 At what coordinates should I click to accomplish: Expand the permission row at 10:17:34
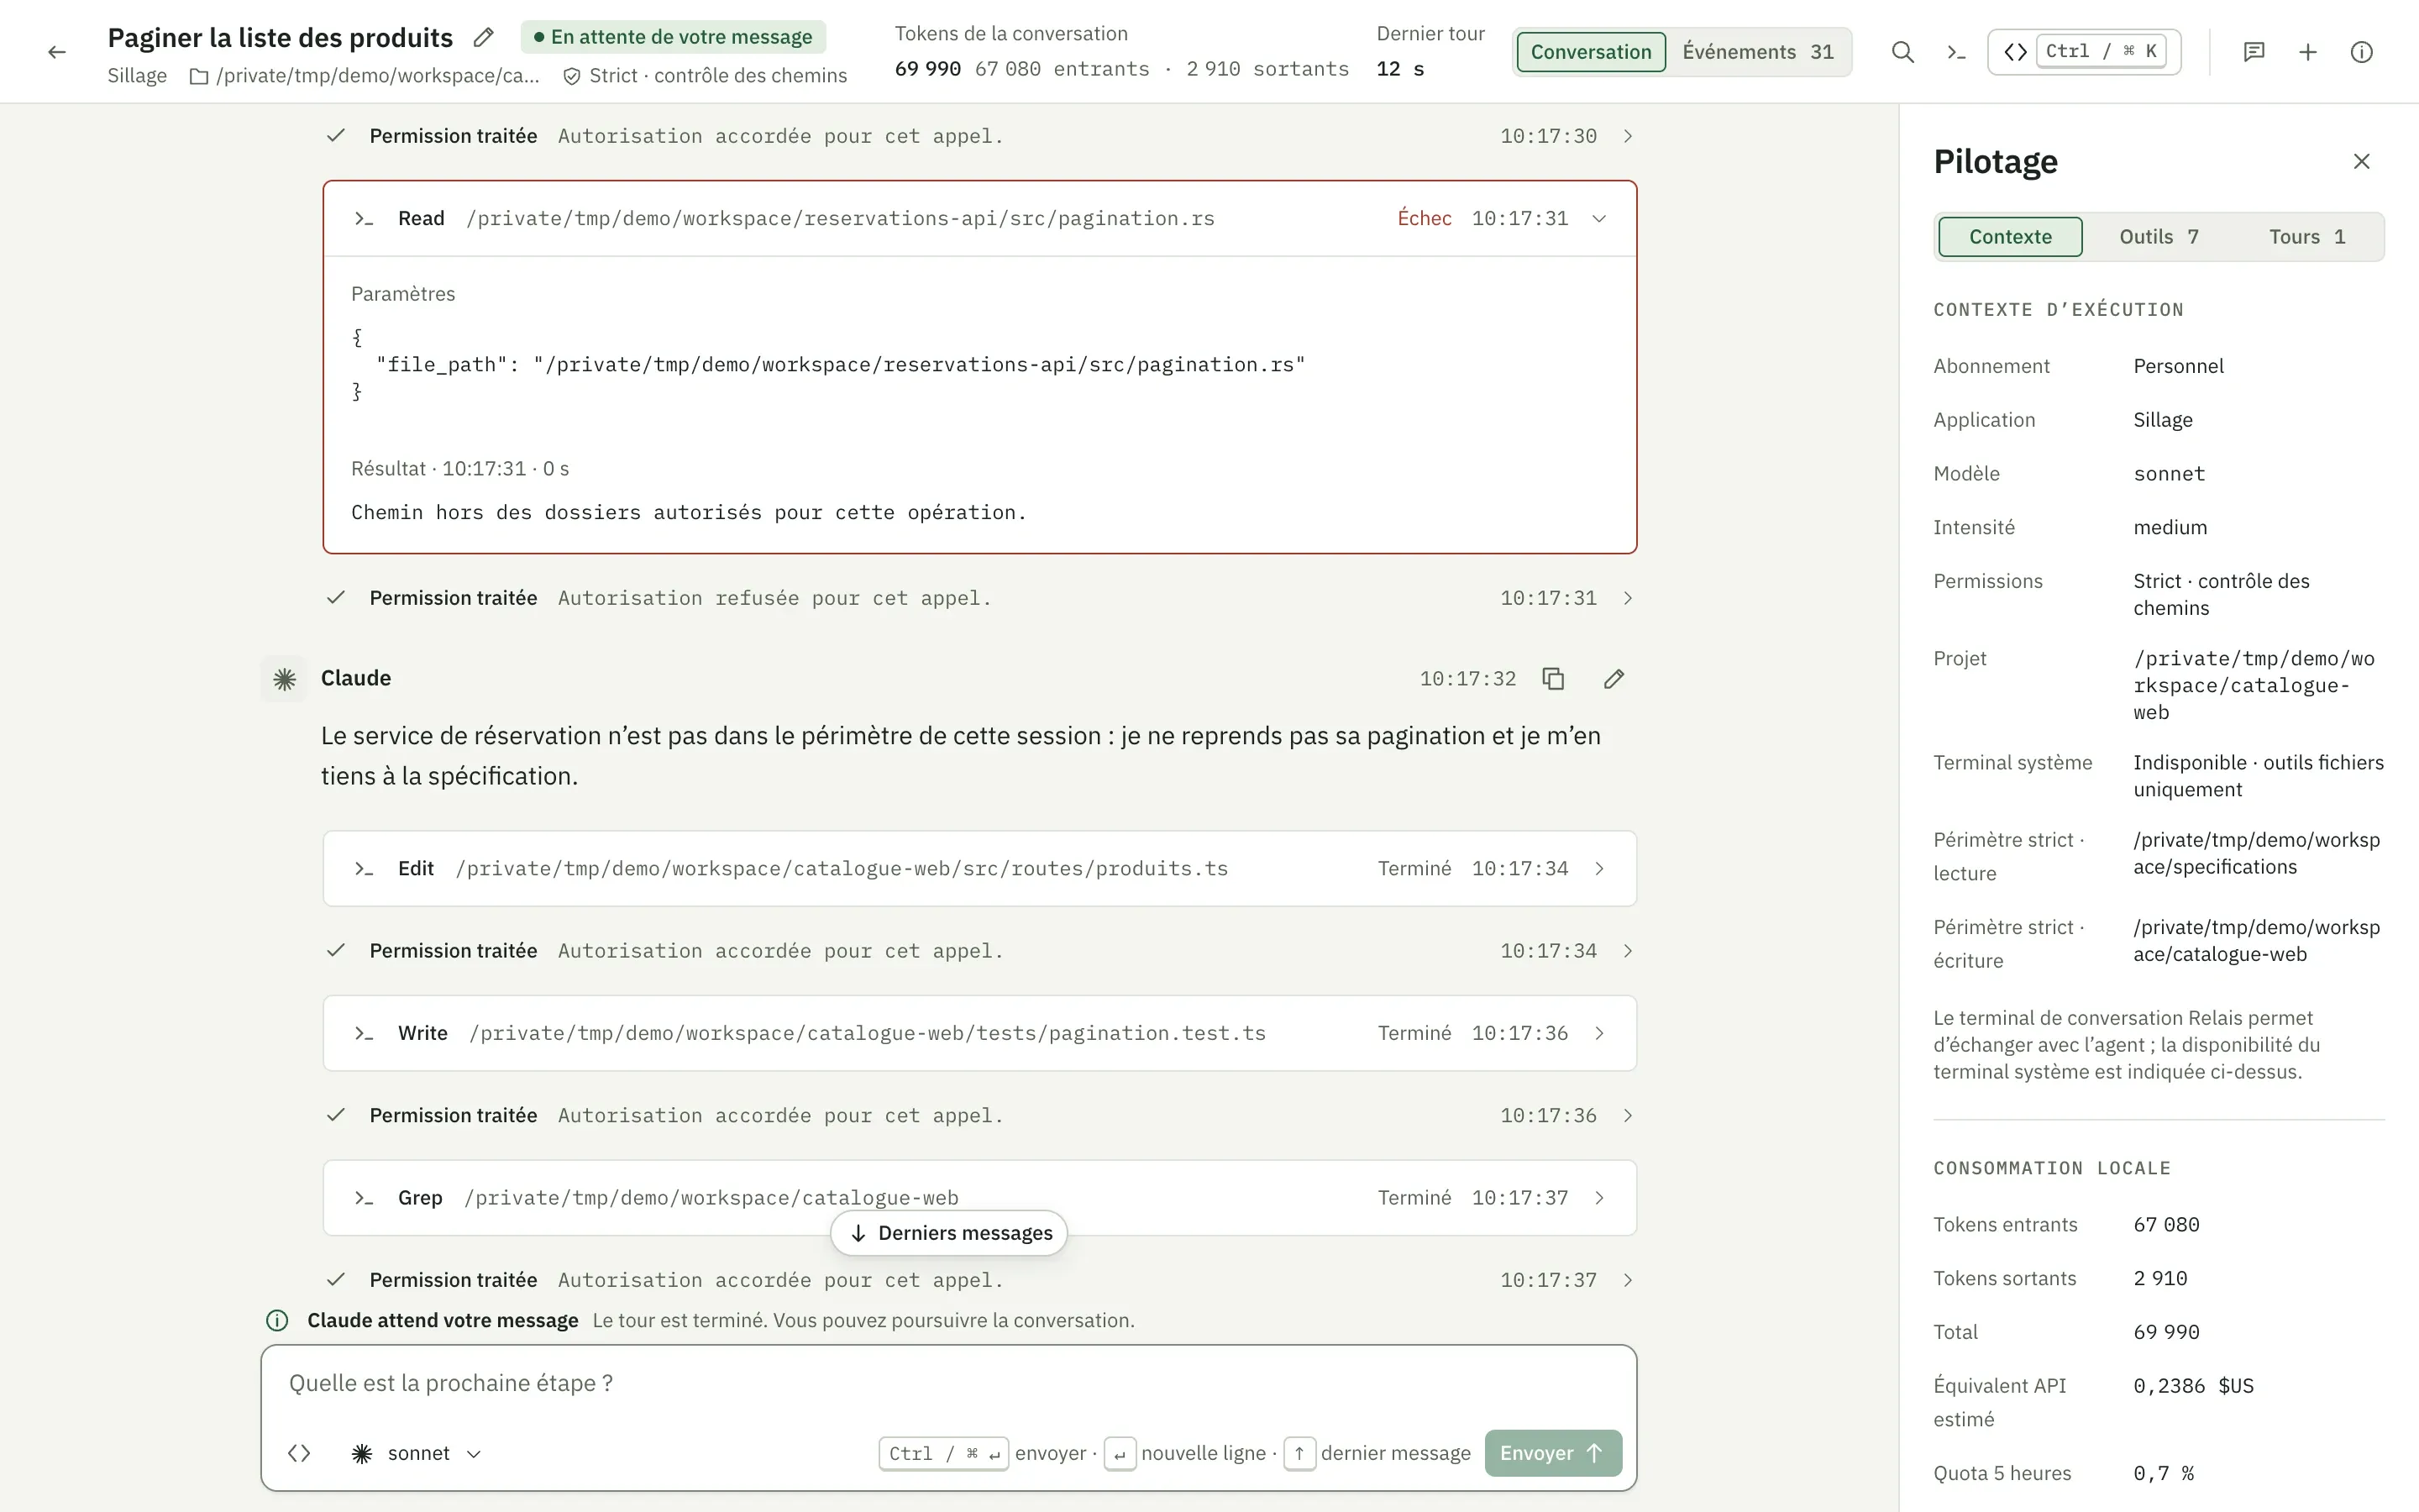coord(979,951)
